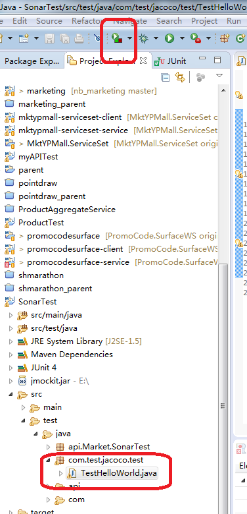Viewport: 247px width, 514px height.
Task: Open the new project wizard dropdown arrow
Action: coord(36,39)
